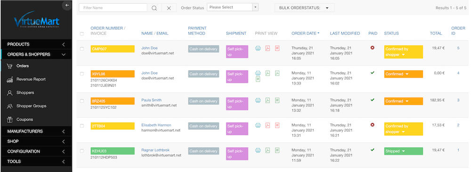Toggle the unpaid mark for Elisabeth Harmon's order
The width and height of the screenshot is (471, 172).
pos(373,124)
